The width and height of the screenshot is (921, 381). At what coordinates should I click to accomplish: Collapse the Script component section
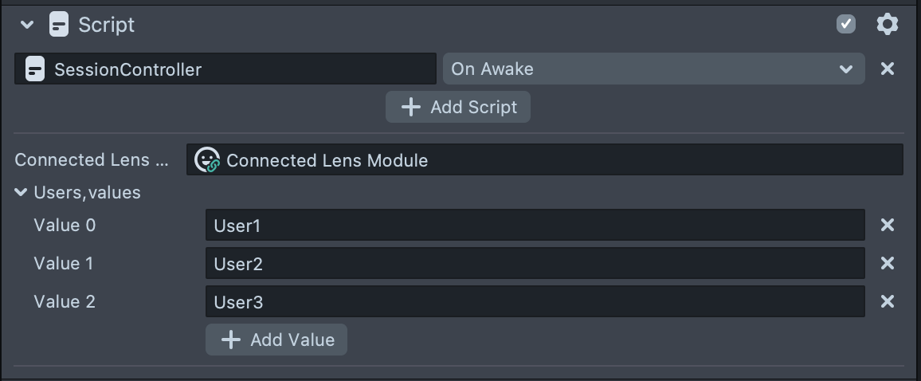pyautogui.click(x=27, y=25)
